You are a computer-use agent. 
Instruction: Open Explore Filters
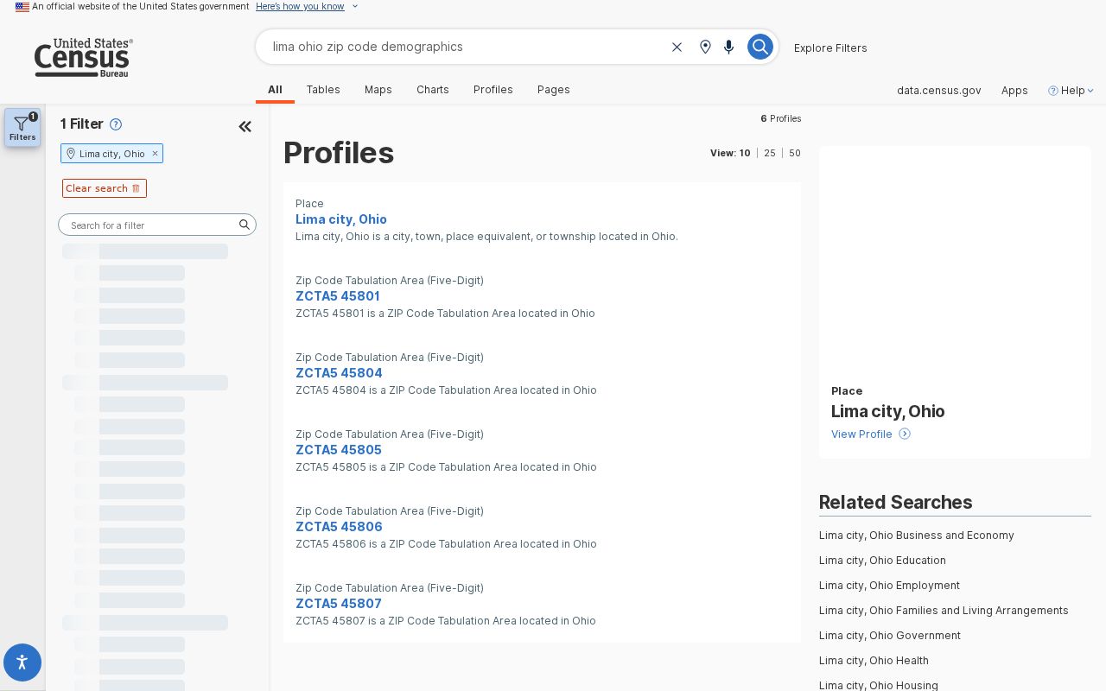[x=830, y=48]
